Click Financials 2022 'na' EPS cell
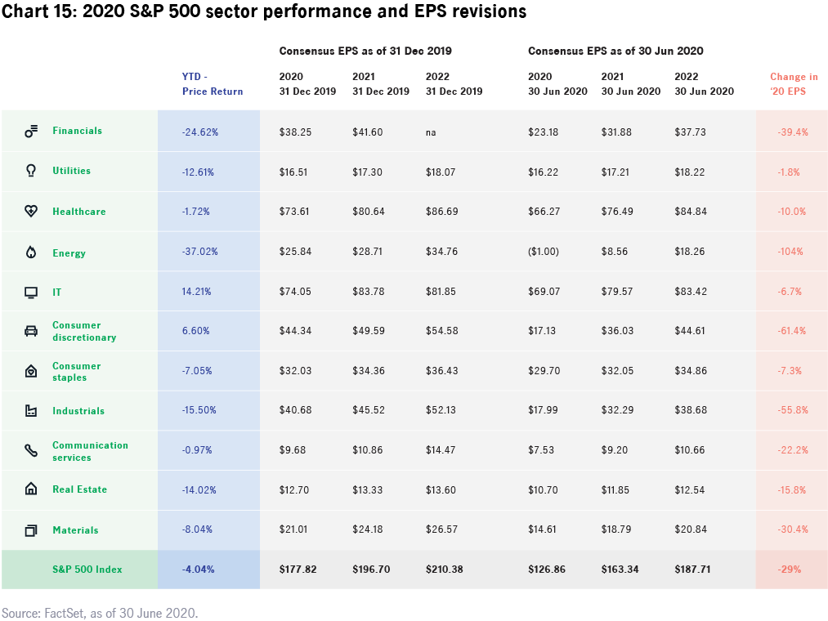Image resolution: width=828 pixels, height=621 pixels. tap(431, 132)
